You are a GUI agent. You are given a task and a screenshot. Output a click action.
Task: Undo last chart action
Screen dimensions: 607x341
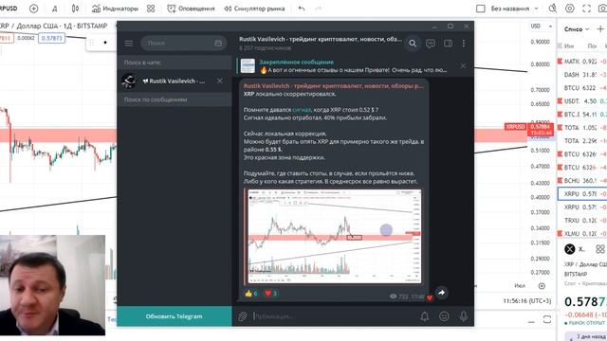click(x=302, y=9)
